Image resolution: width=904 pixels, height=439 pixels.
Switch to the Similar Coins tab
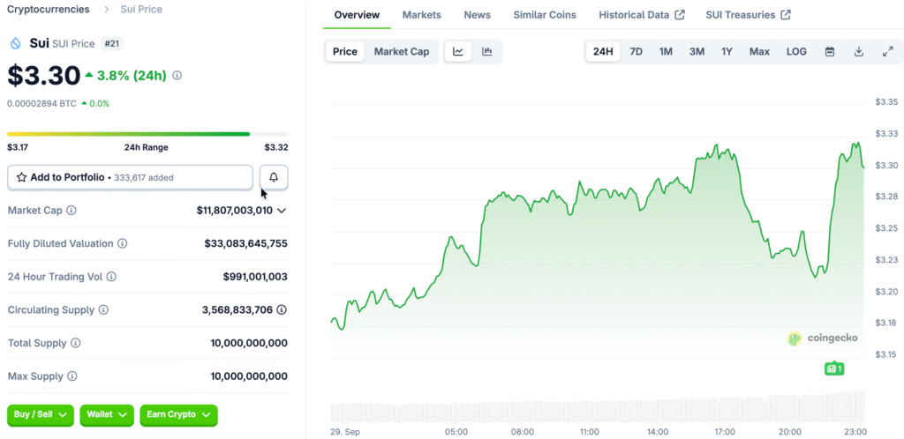545,15
